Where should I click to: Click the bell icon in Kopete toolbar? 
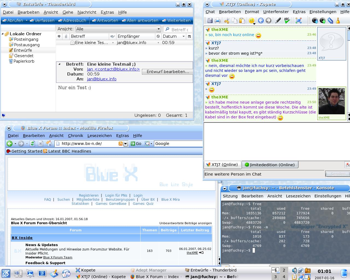[338, 21]
